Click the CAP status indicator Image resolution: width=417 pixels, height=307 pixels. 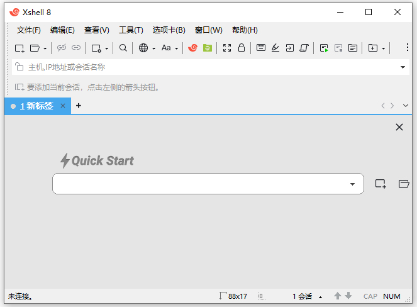(370, 296)
